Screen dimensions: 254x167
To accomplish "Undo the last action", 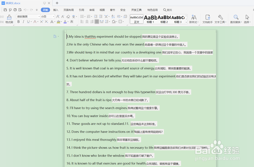I will click(25, 10).
